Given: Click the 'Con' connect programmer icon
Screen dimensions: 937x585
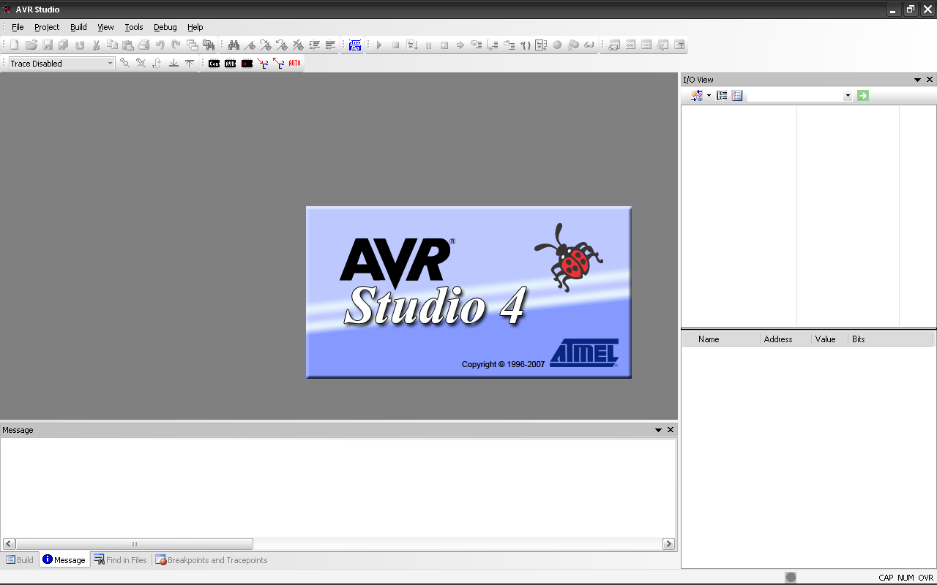Looking at the screenshot, I should point(214,64).
